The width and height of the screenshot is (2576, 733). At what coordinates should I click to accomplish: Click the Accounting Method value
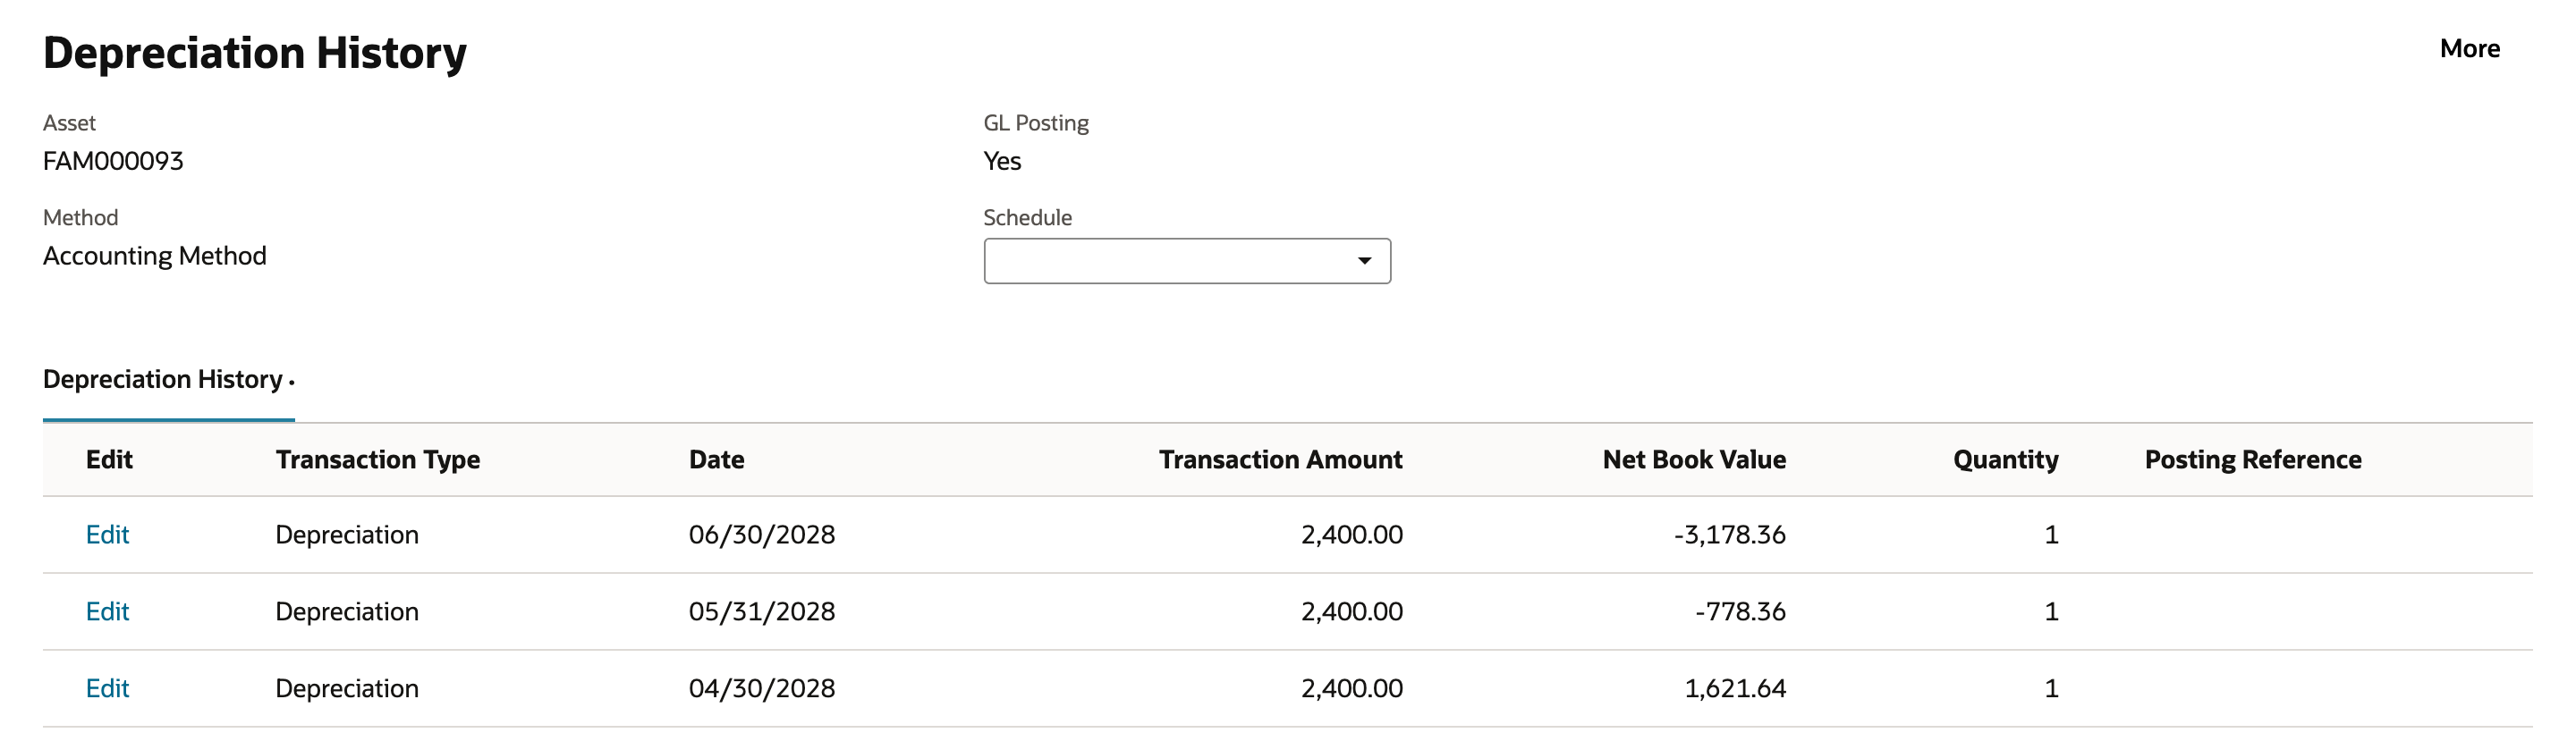tap(155, 256)
